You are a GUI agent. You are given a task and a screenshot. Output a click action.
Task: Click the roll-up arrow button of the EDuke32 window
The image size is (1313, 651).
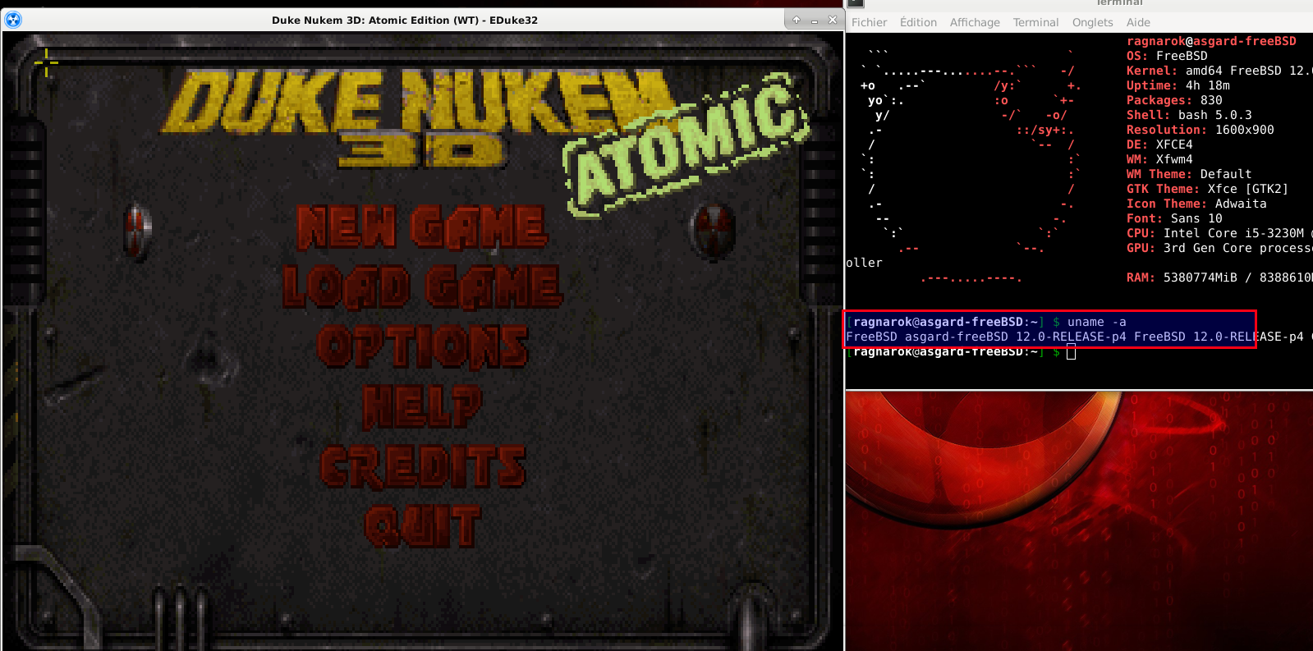pos(796,20)
